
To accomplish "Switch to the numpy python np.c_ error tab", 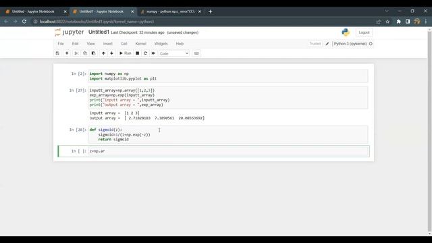I will pyautogui.click(x=170, y=11).
